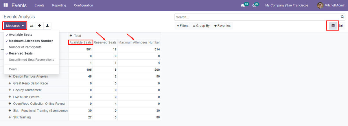Open the Group By dropdown
348x126 pixels.
pos(201,26)
